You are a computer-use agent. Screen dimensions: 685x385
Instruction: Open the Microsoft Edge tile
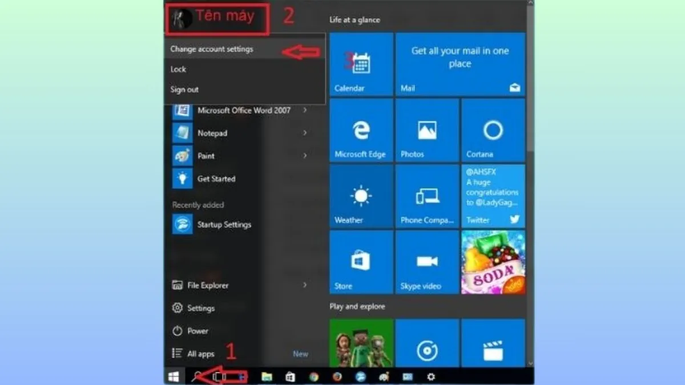click(361, 130)
